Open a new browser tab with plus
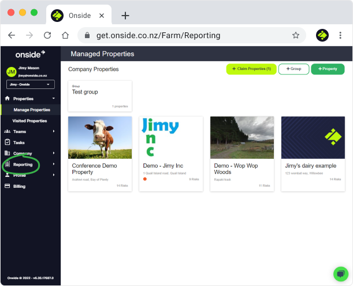Image resolution: width=353 pixels, height=286 pixels. [125, 16]
